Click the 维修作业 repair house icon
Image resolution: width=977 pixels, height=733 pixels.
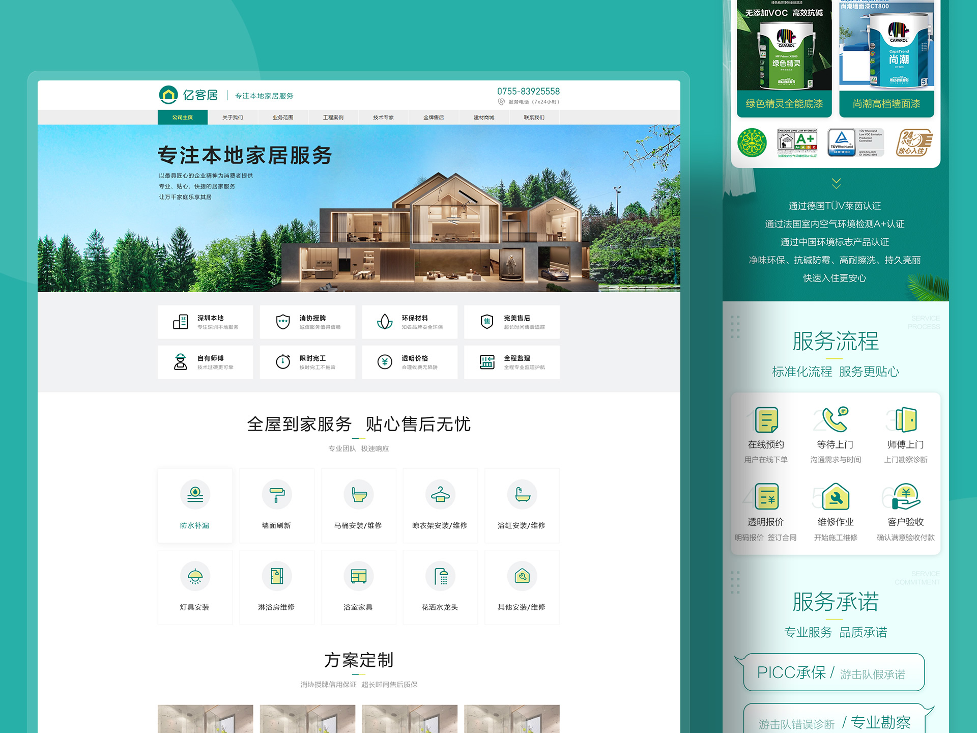836,497
